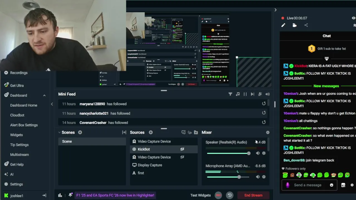Open the Mixer advanced audio settings gear
This screenshot has height=200, width=356.
pyautogui.click(x=268, y=132)
